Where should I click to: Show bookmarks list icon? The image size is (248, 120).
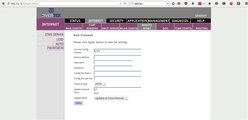pyautogui.click(x=179, y=3)
